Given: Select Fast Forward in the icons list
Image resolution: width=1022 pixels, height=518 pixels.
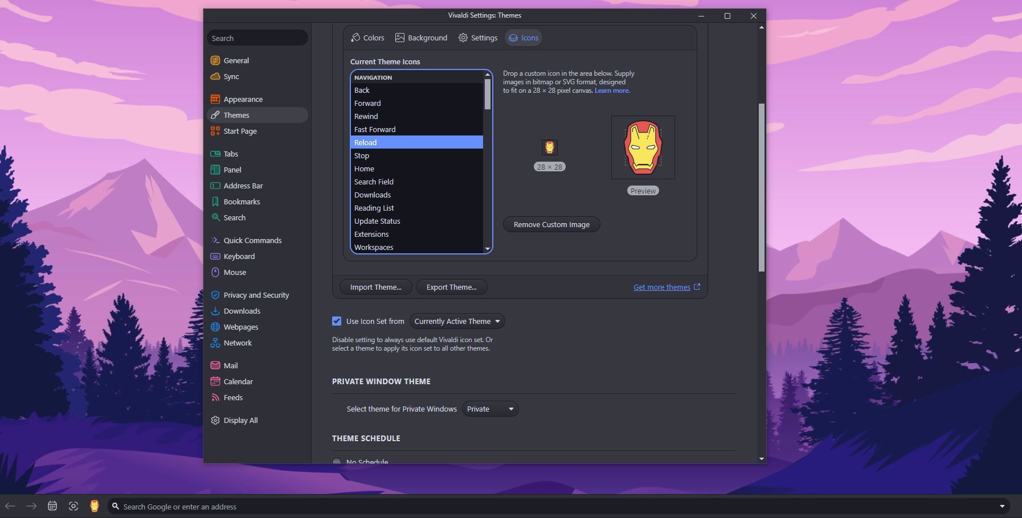Looking at the screenshot, I should click(417, 129).
